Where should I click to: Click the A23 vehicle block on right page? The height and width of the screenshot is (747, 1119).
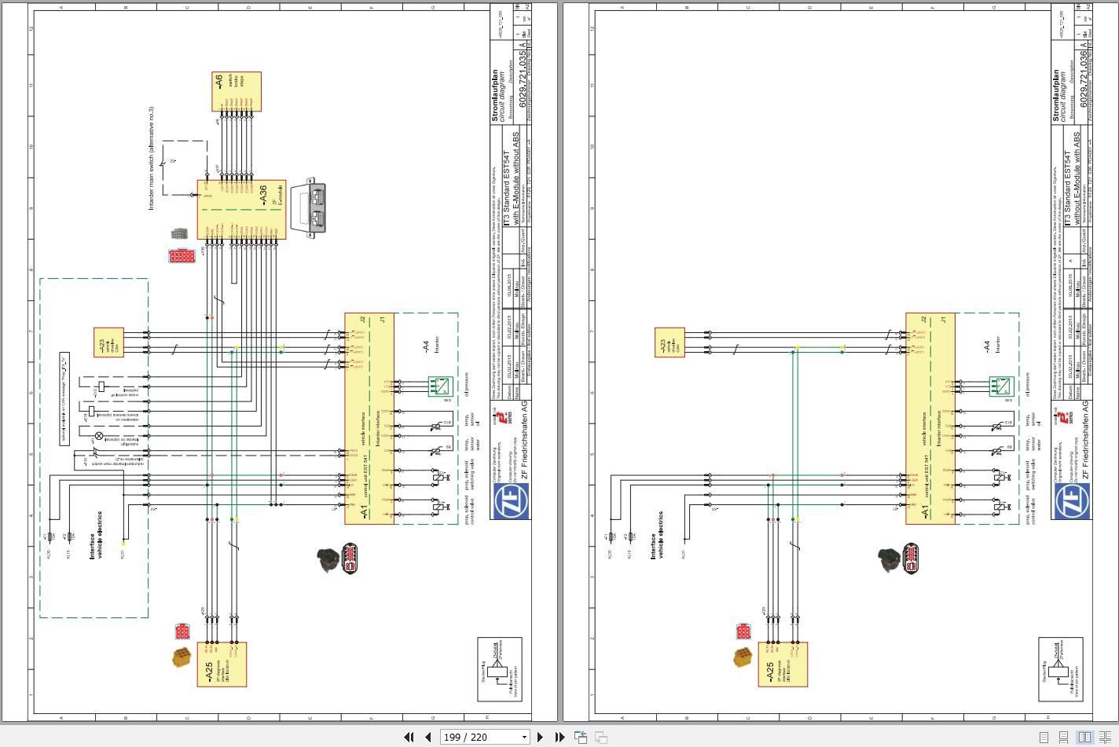[x=670, y=342]
